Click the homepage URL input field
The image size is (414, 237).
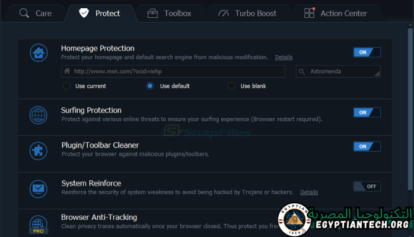175,72
